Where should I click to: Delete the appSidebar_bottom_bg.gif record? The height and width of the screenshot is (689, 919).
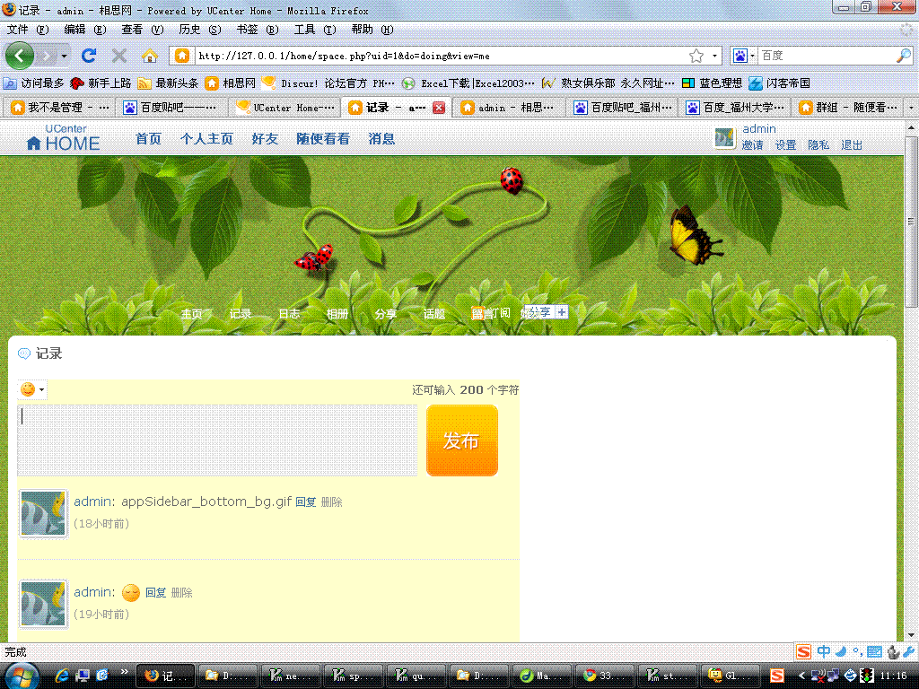(332, 502)
